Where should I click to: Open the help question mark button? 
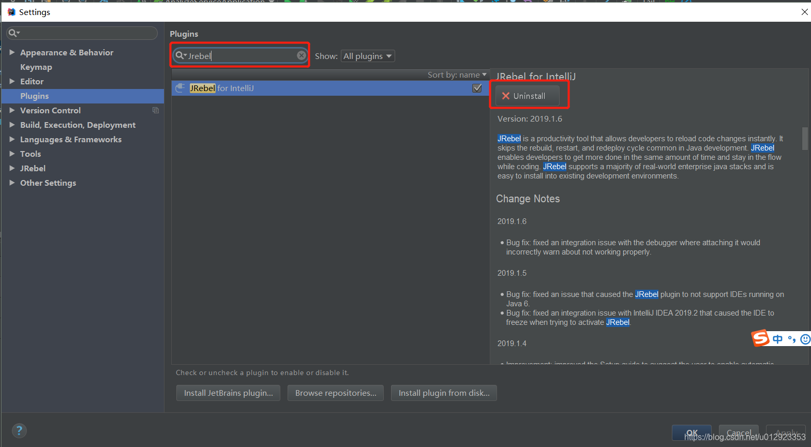point(19,430)
